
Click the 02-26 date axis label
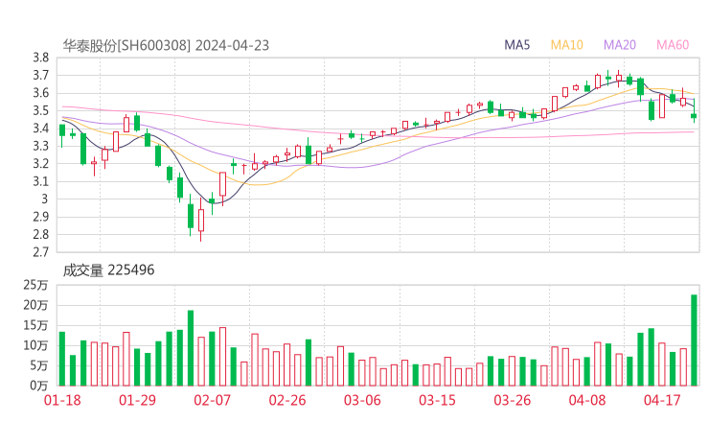(287, 400)
